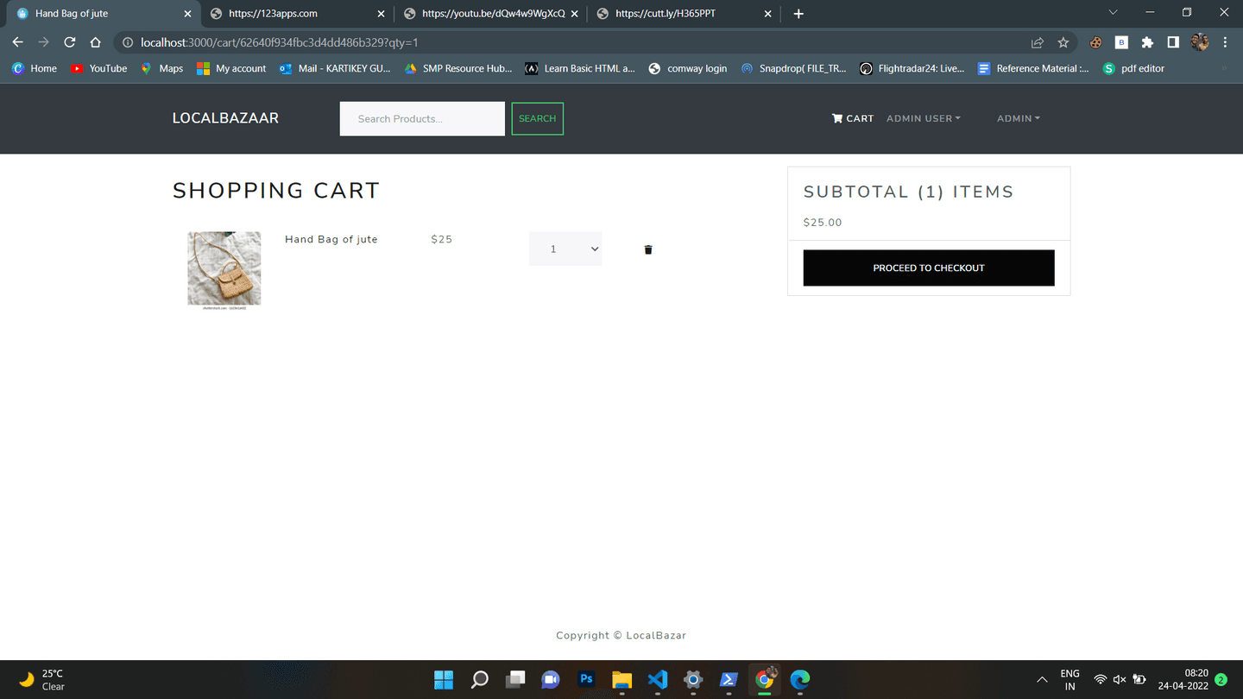This screenshot has height=699, width=1243.
Task: Open the pdf editor bookmark
Action: pos(1134,68)
